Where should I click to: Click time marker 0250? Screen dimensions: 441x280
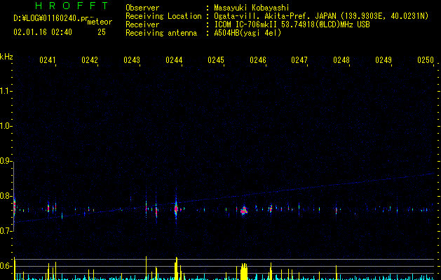pyautogui.click(x=426, y=60)
